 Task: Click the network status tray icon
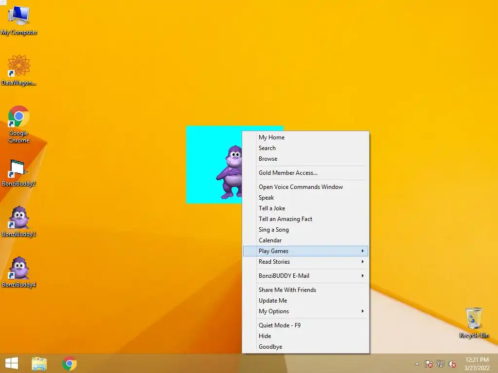[x=441, y=364]
